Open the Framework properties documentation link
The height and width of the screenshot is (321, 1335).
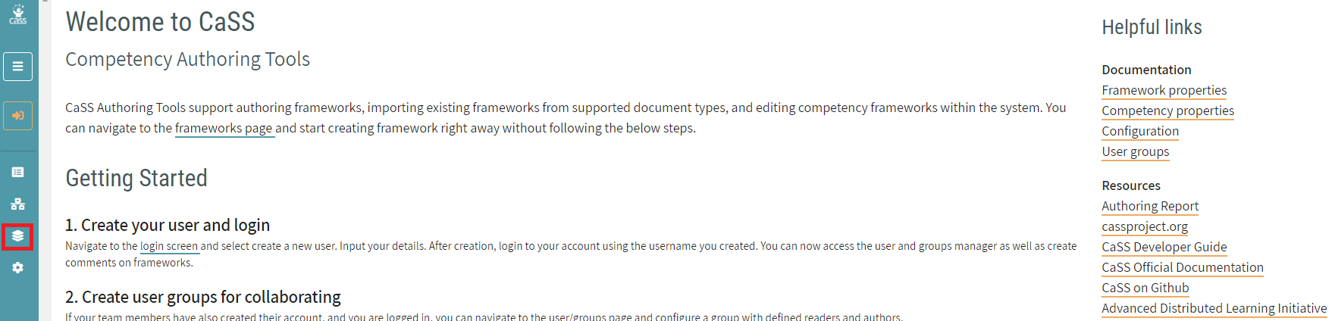1164,90
